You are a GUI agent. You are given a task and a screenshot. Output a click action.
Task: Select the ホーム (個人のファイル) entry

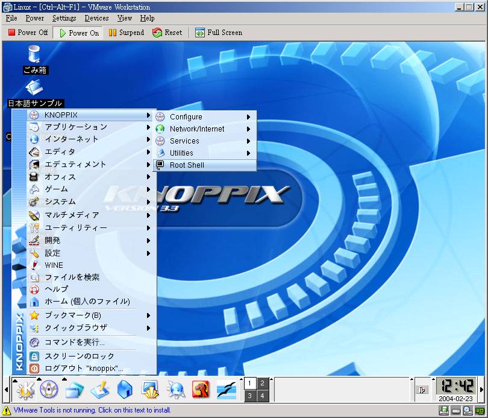(x=92, y=302)
